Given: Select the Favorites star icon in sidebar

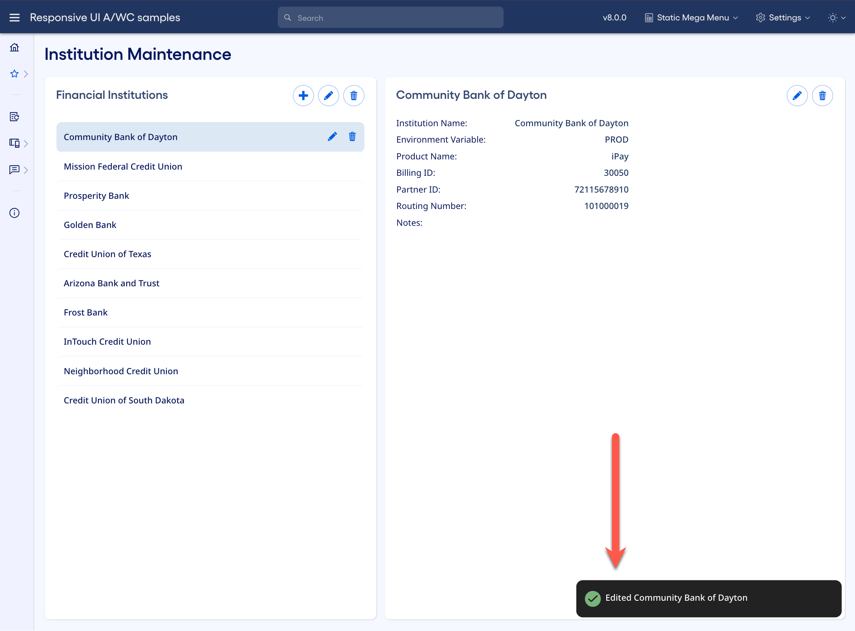Looking at the screenshot, I should 14,74.
